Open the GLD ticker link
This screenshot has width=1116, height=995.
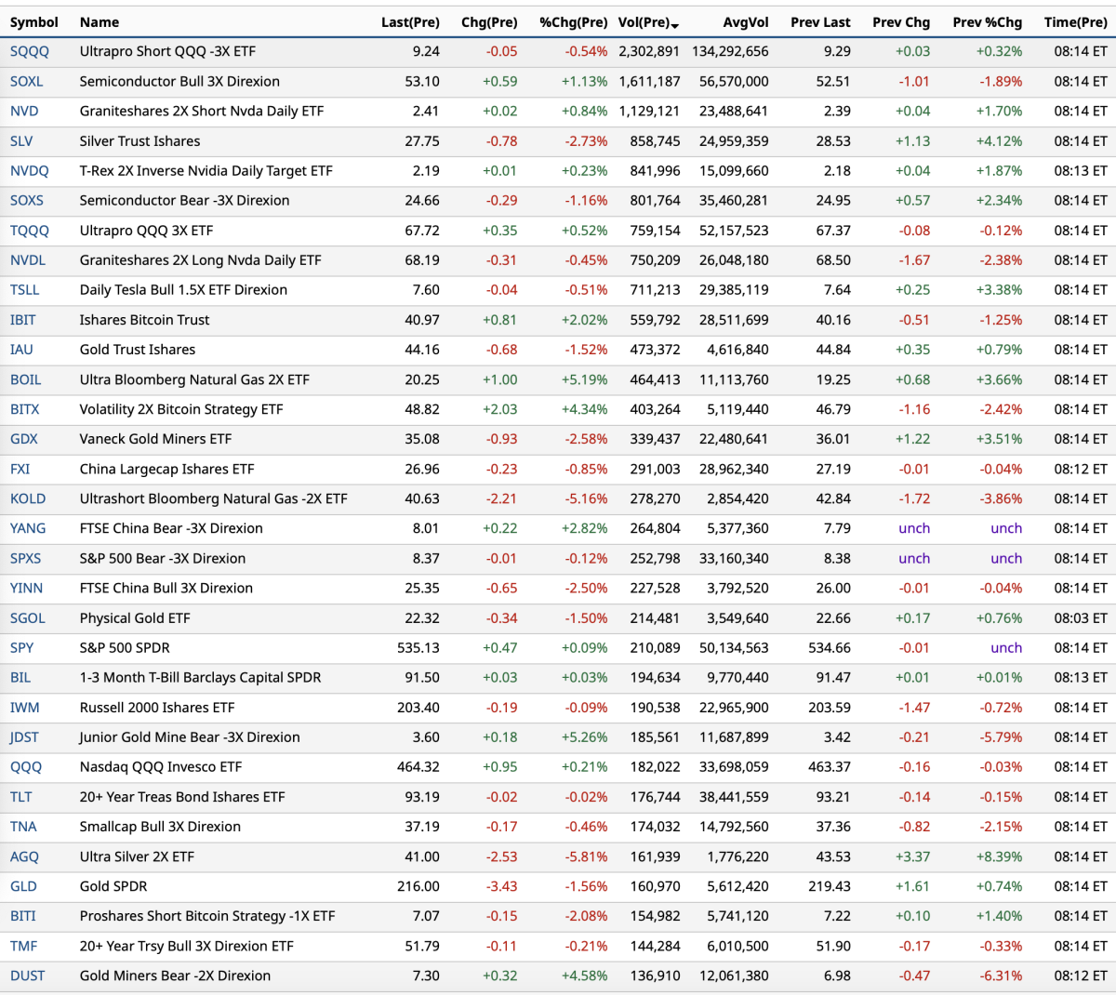point(23,886)
